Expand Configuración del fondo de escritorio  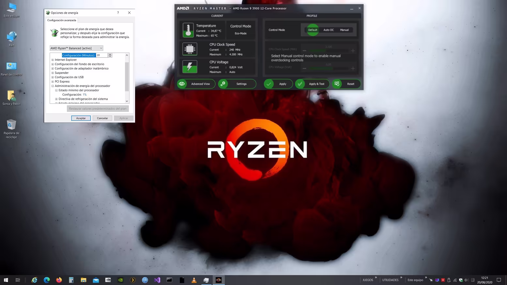click(53, 64)
